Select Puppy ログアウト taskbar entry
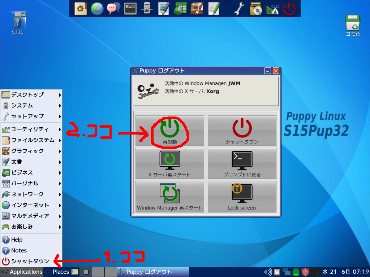This screenshot has height=277, width=370. pos(153,272)
